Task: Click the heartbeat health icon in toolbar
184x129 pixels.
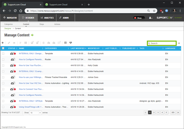Action: [71, 43]
